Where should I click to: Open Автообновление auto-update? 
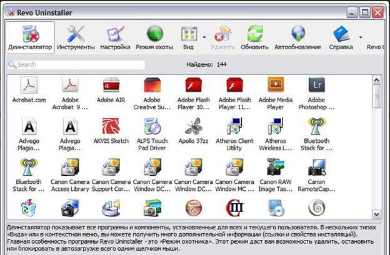297,37
